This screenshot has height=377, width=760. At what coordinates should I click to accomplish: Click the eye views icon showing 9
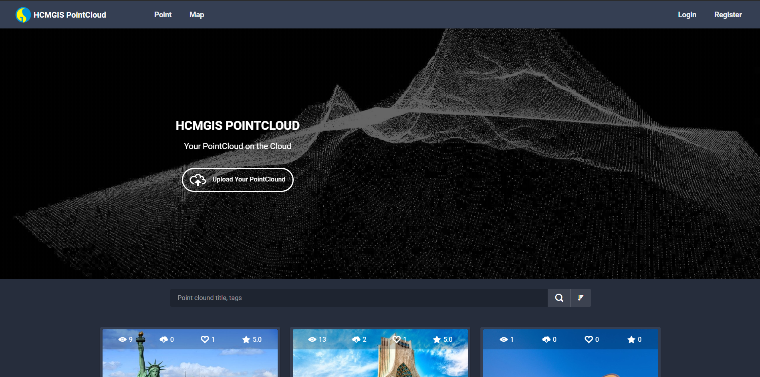pos(123,339)
